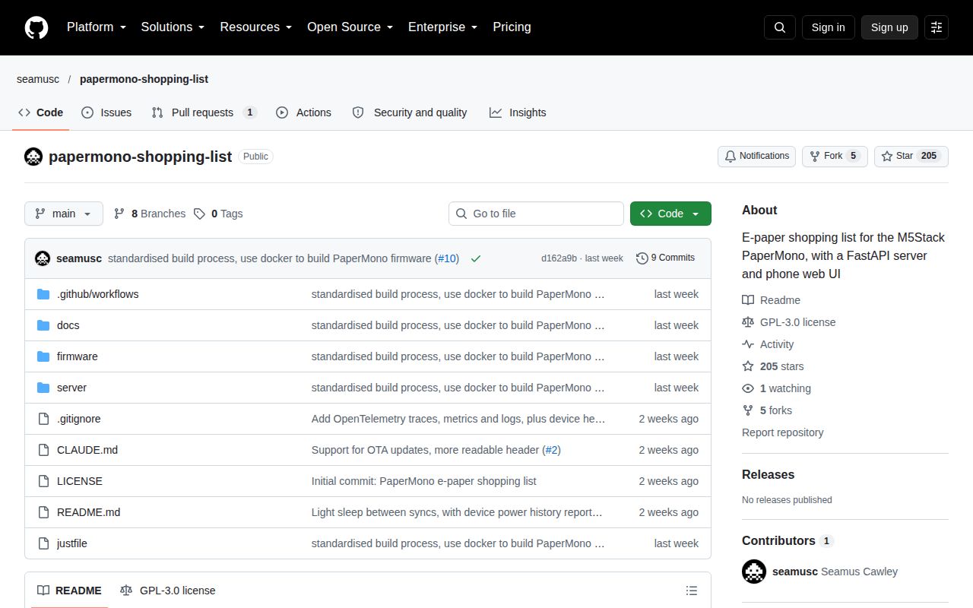Select the GPL-3.0 license tab below files

(167, 591)
